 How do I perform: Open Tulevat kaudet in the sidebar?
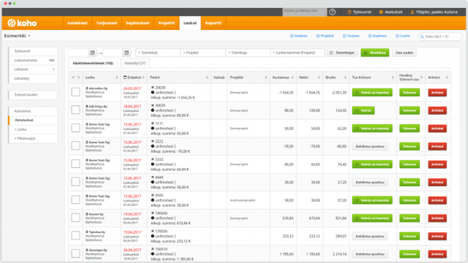pyautogui.click(x=33, y=95)
